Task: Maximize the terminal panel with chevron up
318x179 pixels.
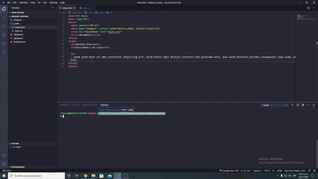Action: (x=308, y=105)
